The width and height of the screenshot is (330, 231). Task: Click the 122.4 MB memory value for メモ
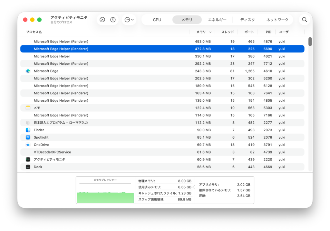[203, 108]
